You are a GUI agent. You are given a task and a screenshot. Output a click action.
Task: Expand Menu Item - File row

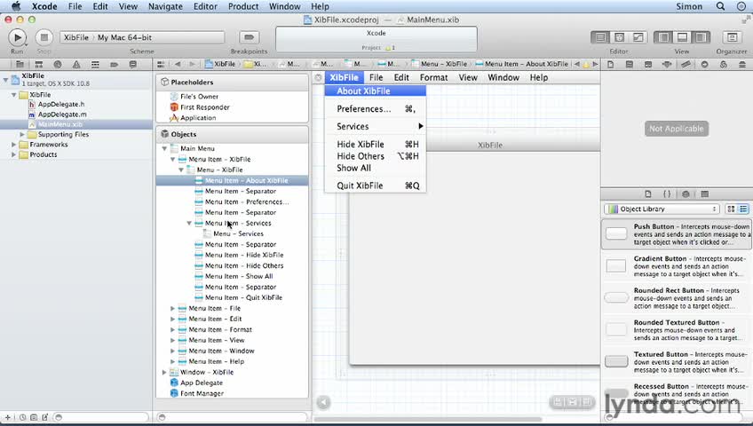[172, 309]
